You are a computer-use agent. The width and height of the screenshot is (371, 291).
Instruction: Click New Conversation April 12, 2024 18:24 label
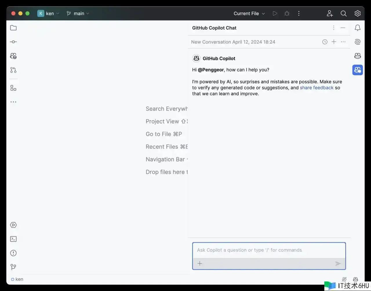click(x=233, y=42)
